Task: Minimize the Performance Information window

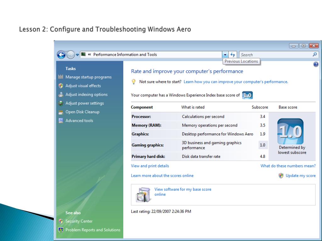Action: [x=293, y=46]
